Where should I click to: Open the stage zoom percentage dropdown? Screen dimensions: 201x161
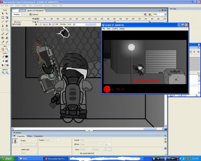[165, 14]
